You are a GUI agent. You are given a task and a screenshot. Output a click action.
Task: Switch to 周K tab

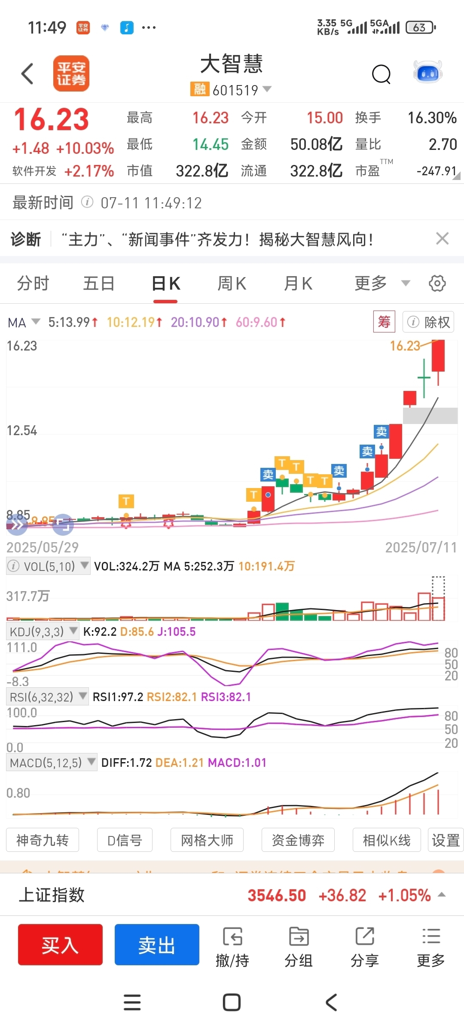pos(232,284)
